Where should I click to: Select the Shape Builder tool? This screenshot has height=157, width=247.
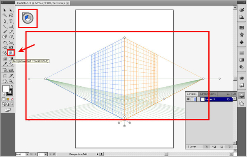[x=5, y=53]
